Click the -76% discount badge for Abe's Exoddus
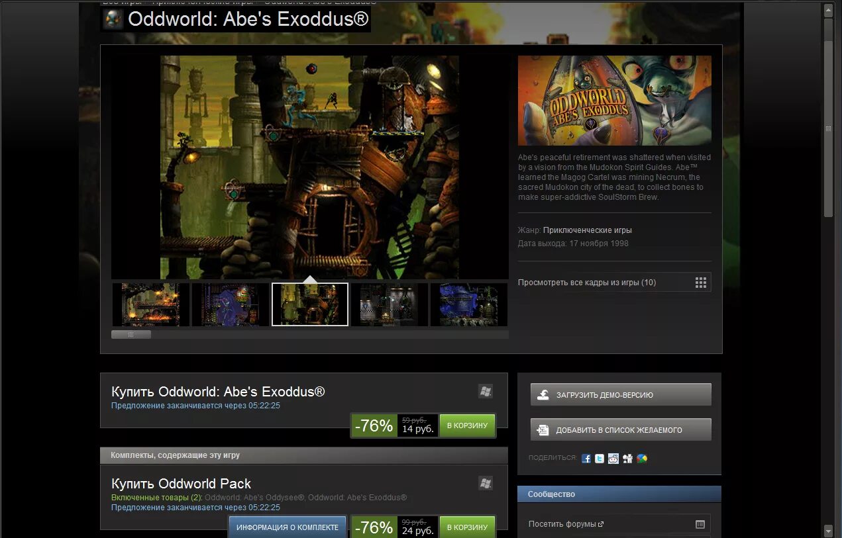Viewport: 842px width, 538px height. (x=374, y=426)
